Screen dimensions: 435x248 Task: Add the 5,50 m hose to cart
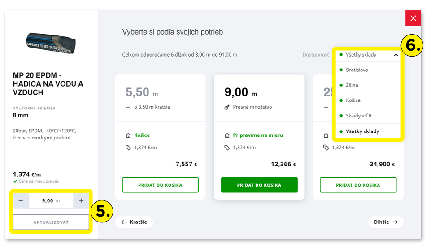tap(160, 185)
